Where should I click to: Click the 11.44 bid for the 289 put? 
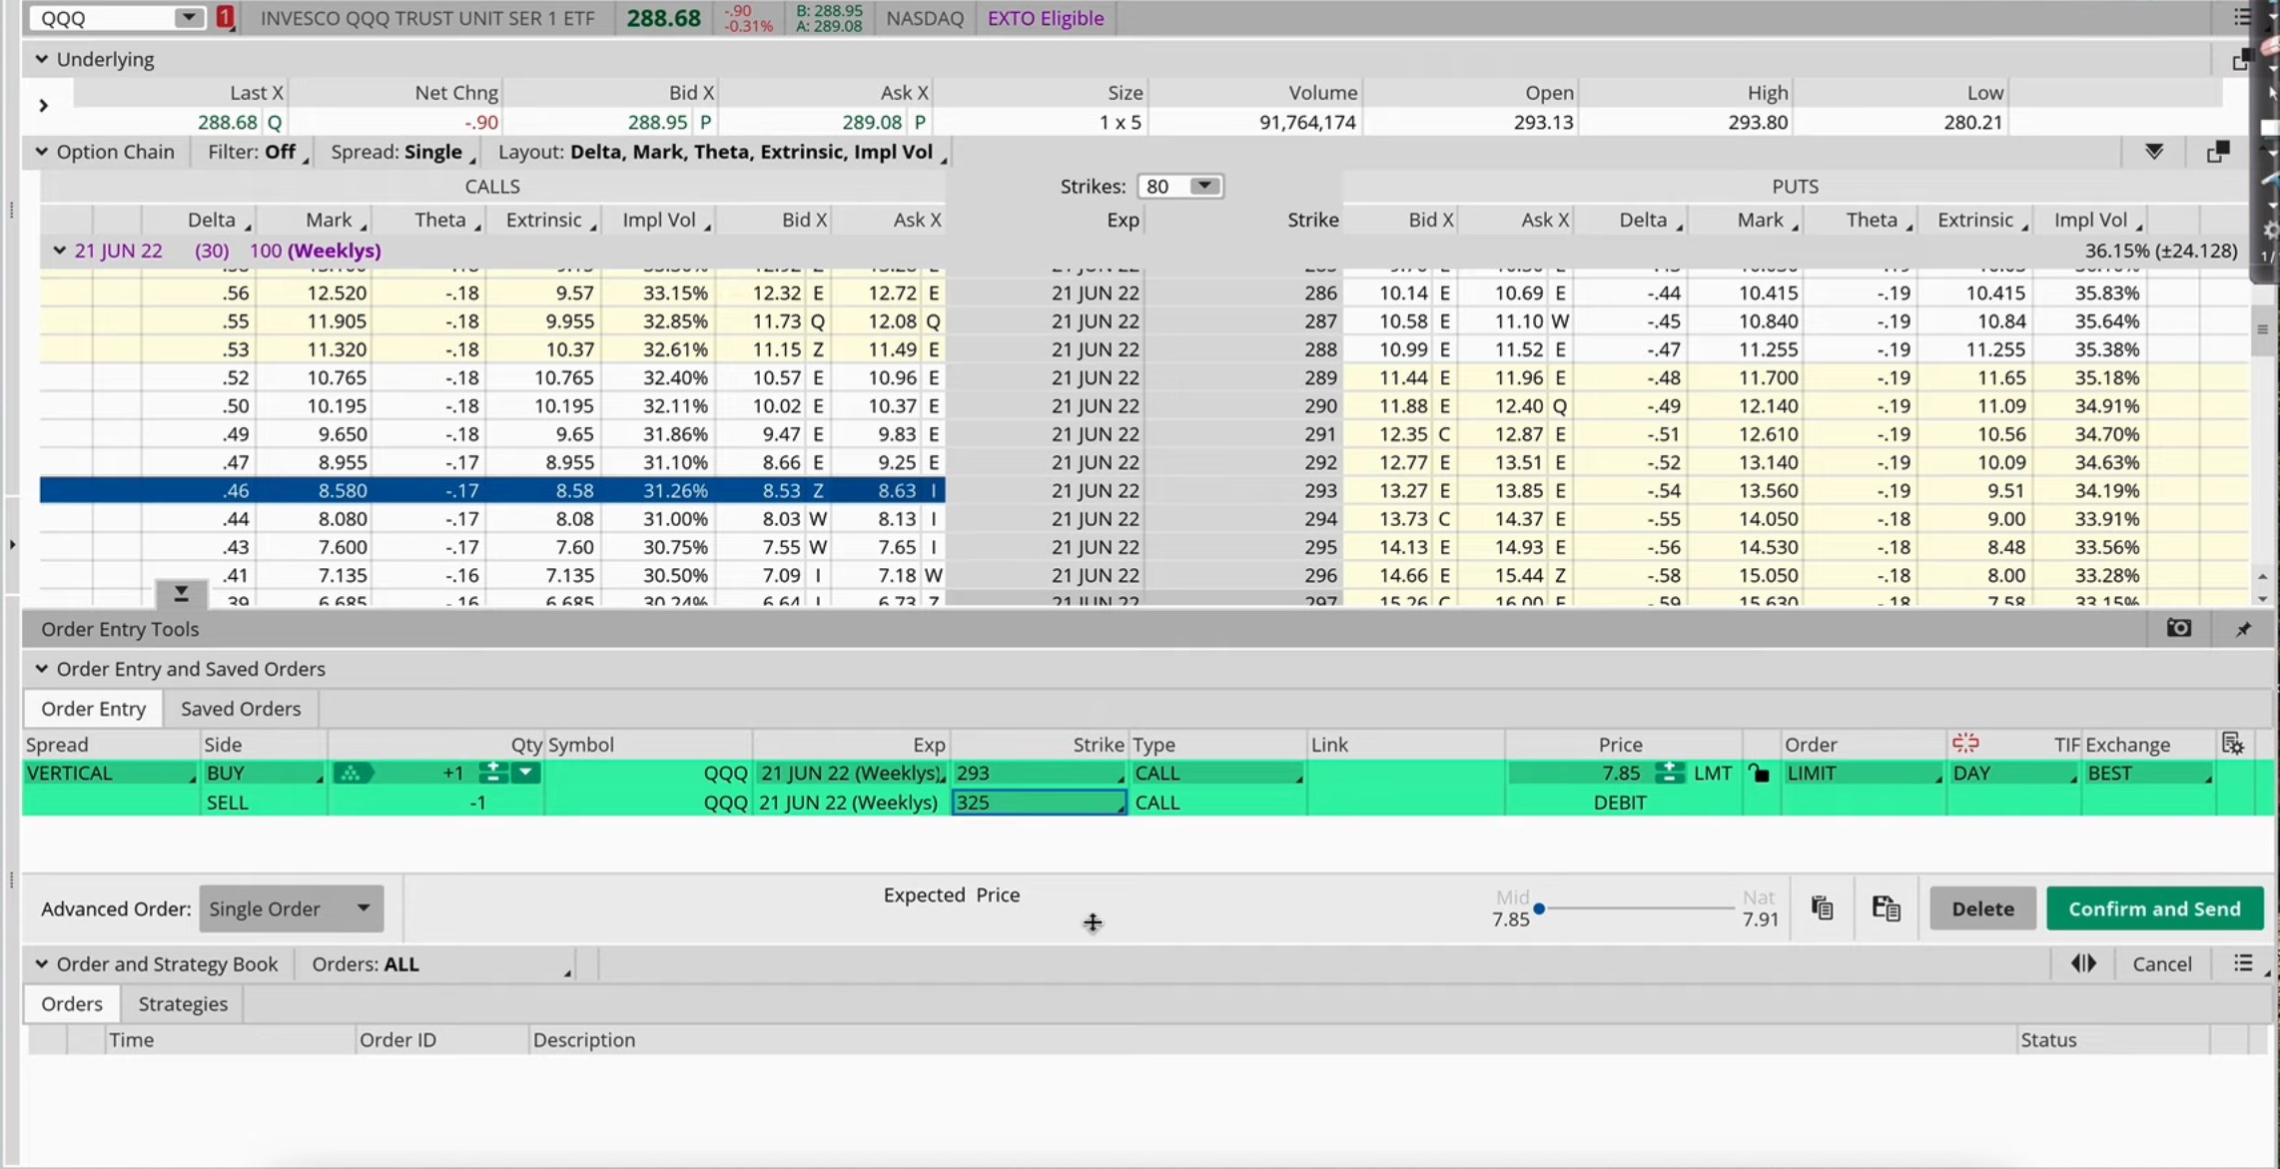click(1402, 377)
